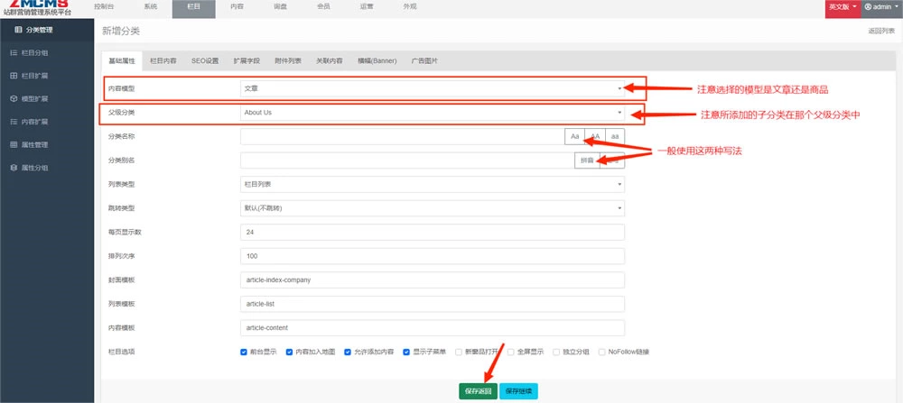Screen dimensions: 903x403
Task: Enable the 全屏显示 checkbox
Action: [x=510, y=352]
